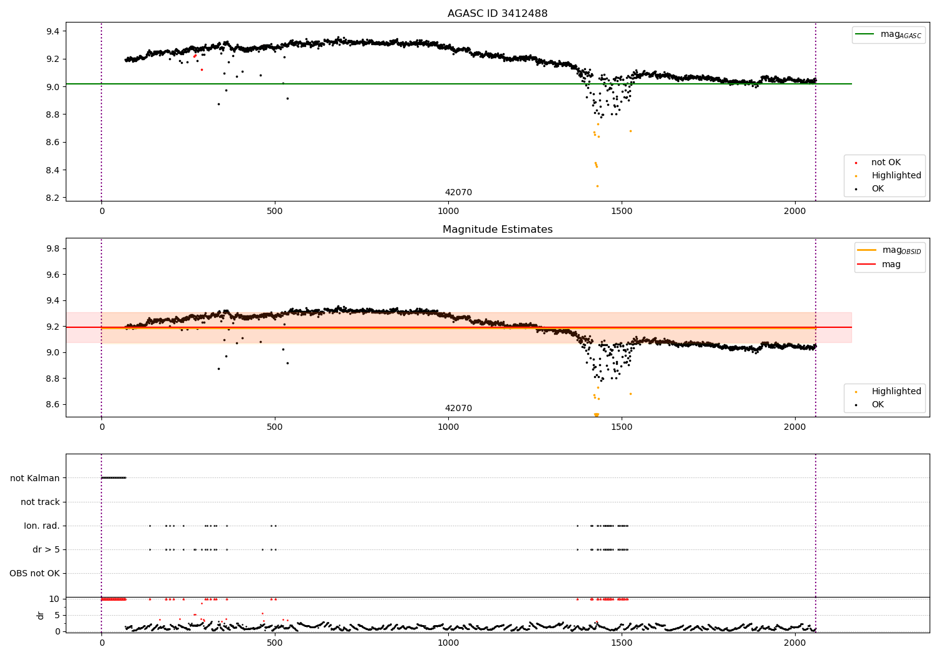Click the 'dr > 5' row label
The height and width of the screenshot is (657, 939).
(x=46, y=550)
